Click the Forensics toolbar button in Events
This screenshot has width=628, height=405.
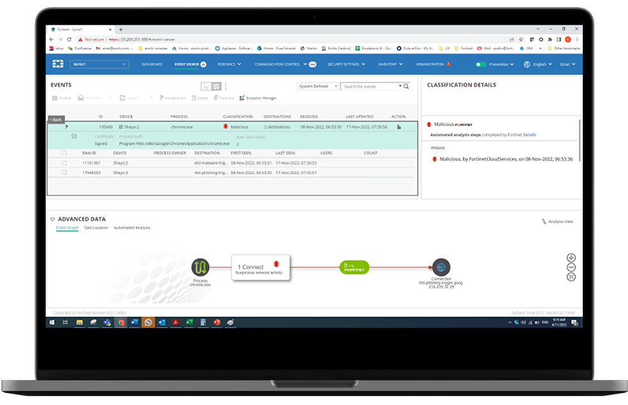(224, 98)
